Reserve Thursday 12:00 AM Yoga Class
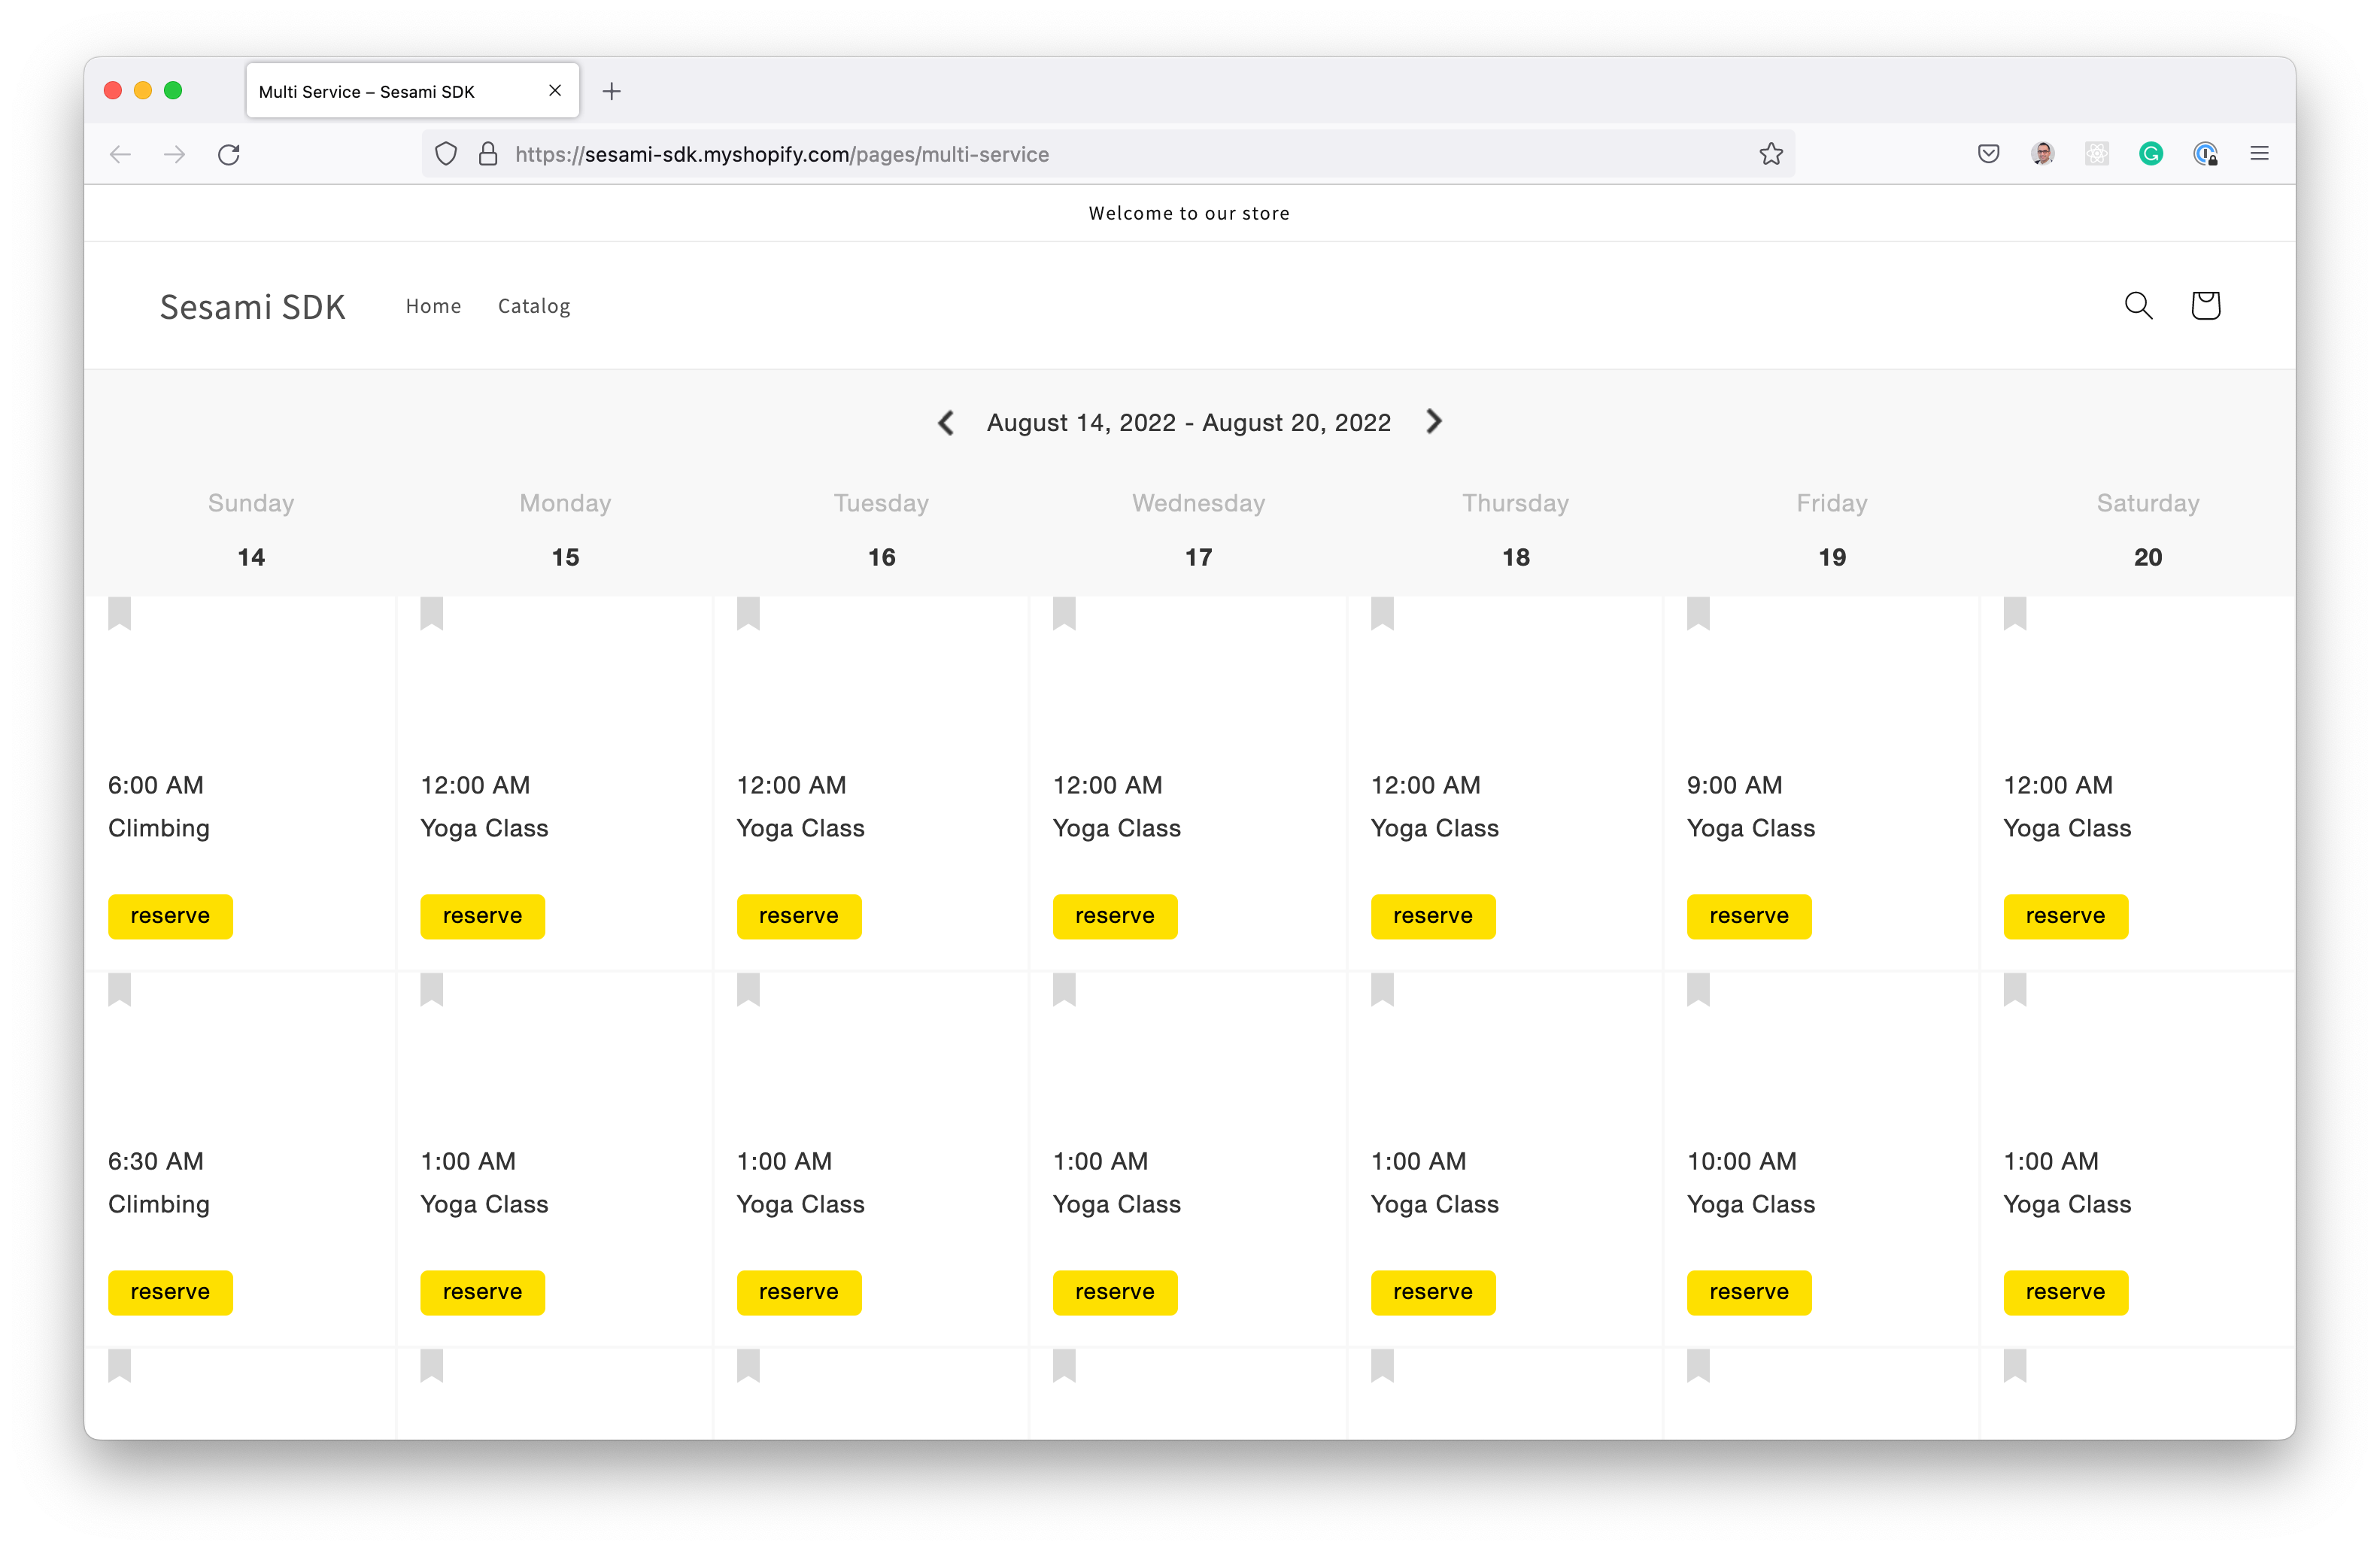 coord(1432,916)
